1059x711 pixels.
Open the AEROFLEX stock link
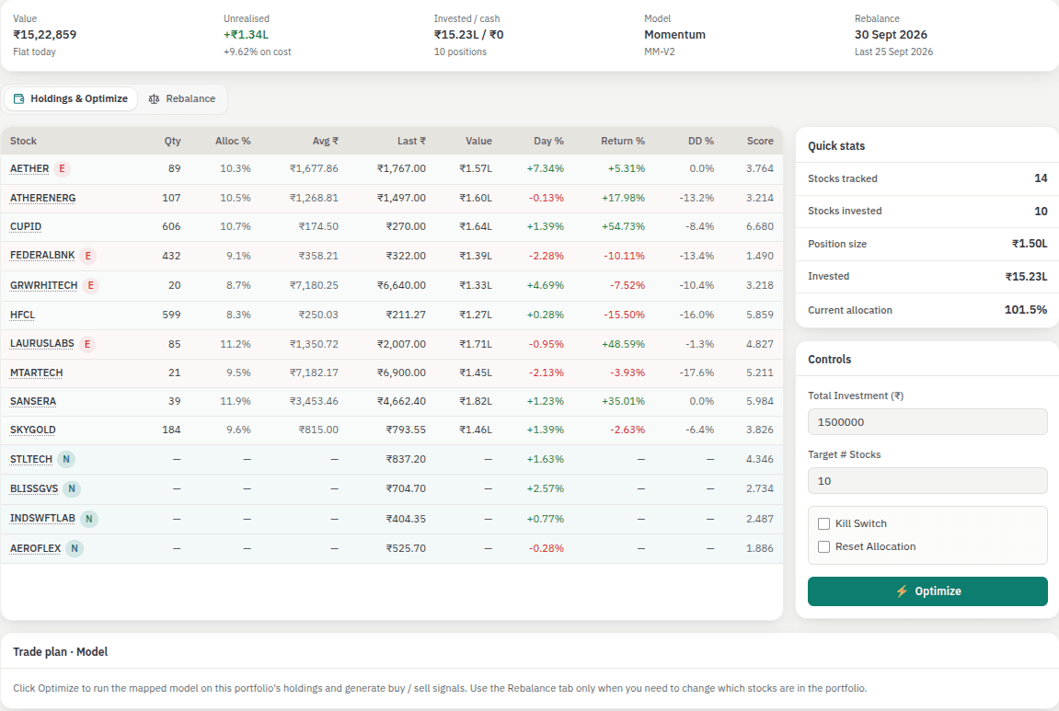click(x=35, y=548)
